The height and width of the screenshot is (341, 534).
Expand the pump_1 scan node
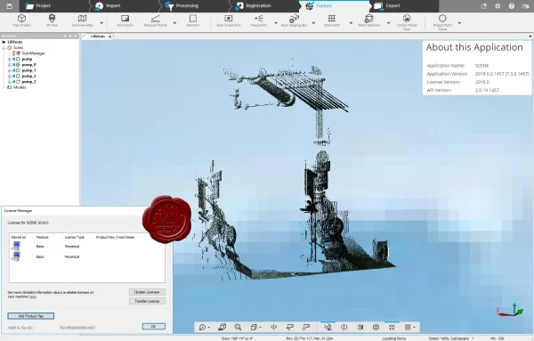click(x=10, y=70)
